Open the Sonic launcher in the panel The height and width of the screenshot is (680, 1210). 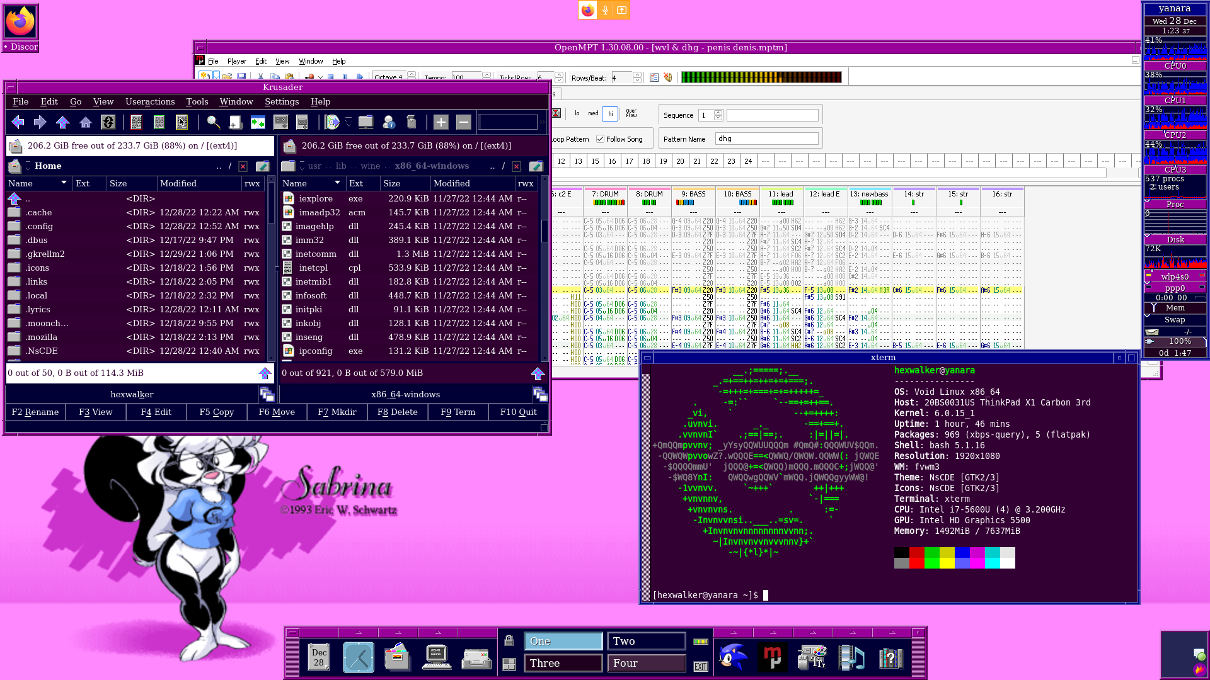tap(733, 657)
